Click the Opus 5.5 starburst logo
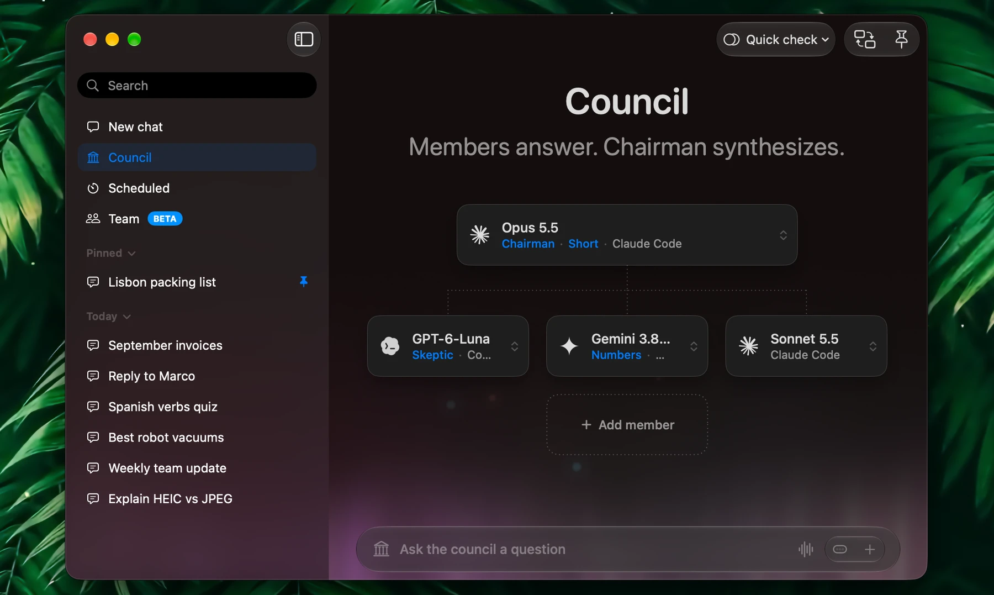 pyautogui.click(x=479, y=235)
